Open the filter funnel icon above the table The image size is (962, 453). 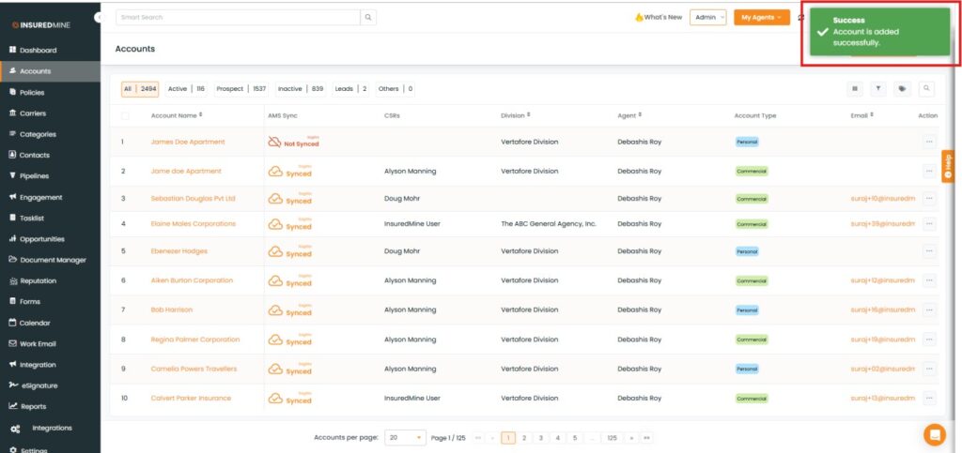(x=878, y=89)
